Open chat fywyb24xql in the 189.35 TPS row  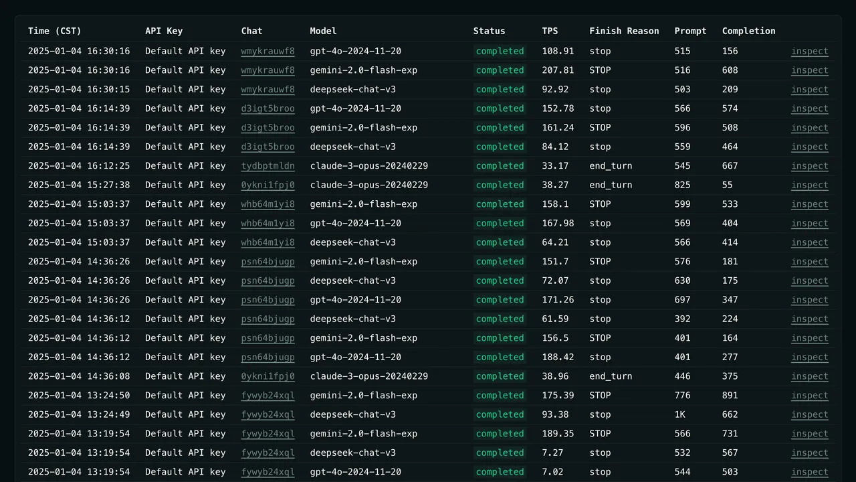point(267,434)
